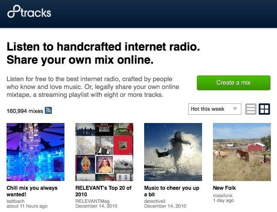Open Chill mix cover thumbnail
This screenshot has height=212, width=277.
coord(36,152)
